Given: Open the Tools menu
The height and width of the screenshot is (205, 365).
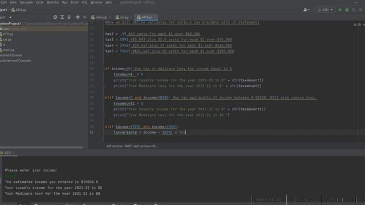Looking at the screenshot, I should [75, 2].
